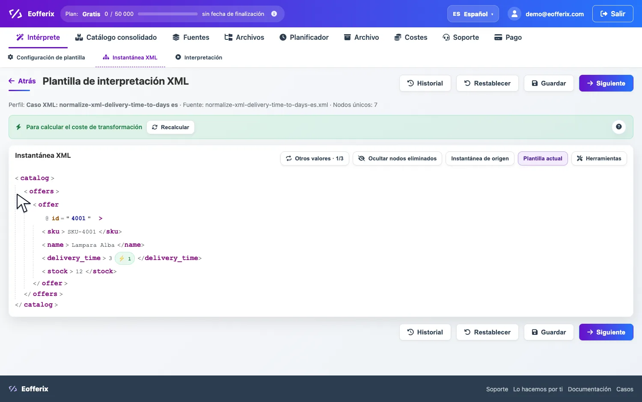
Task: Go to the Fuentes tab
Action: (191, 37)
